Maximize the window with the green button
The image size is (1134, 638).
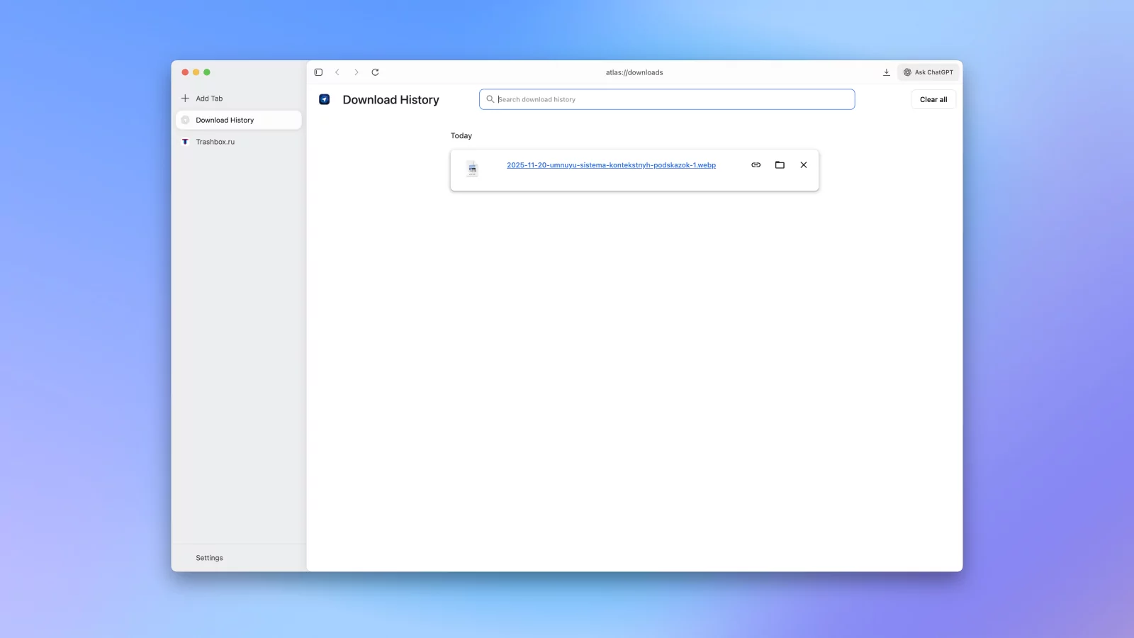(x=207, y=72)
